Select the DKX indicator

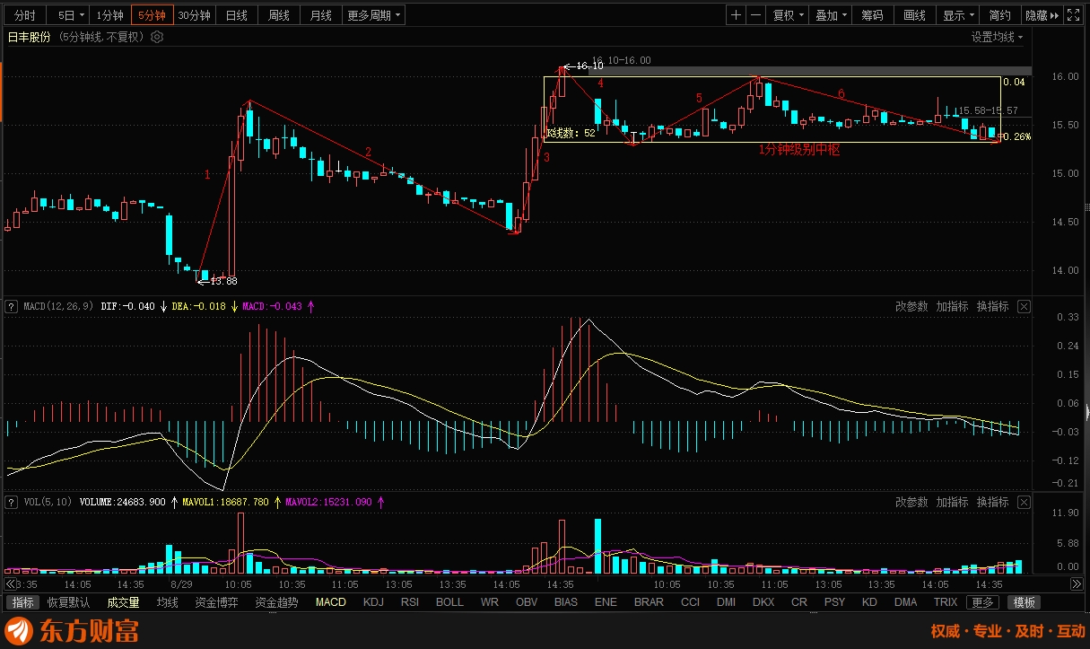[x=763, y=602]
